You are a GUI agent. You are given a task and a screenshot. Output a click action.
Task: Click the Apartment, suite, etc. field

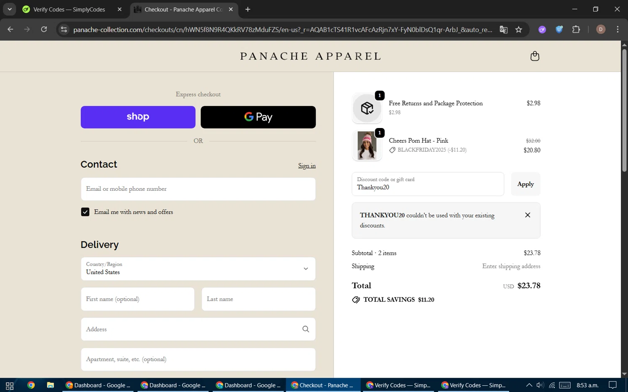pos(198,359)
